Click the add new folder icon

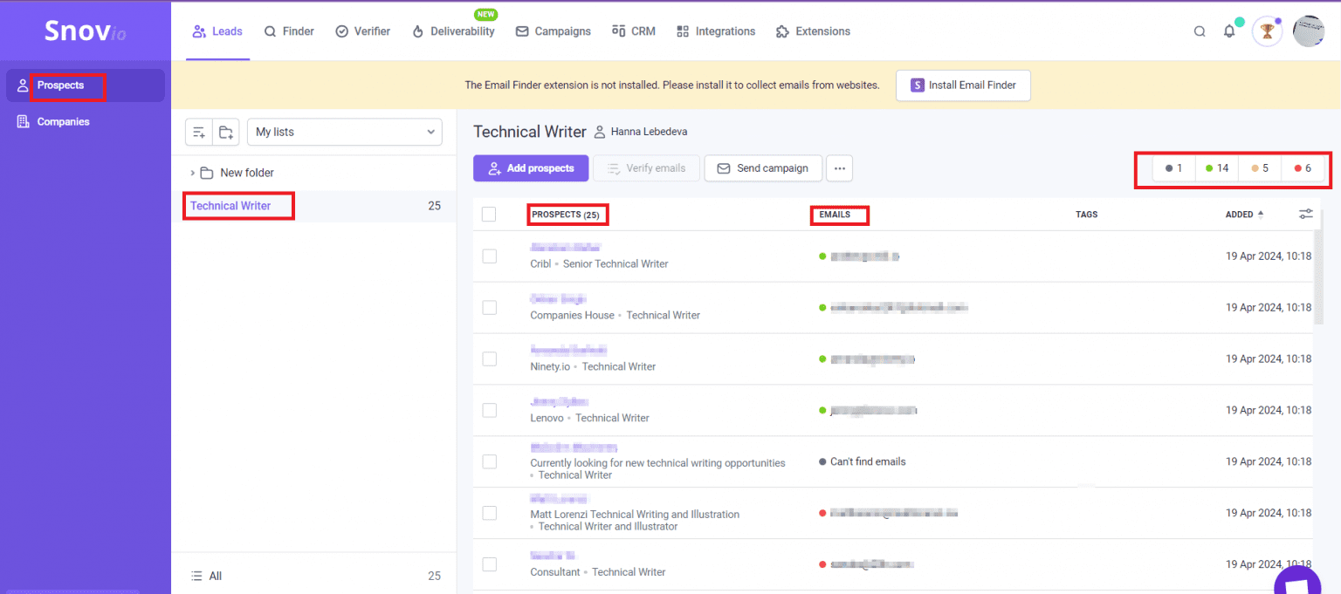[x=226, y=133]
